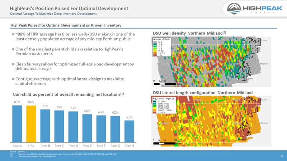Select the yellow HPK bar in chart

pos(31,124)
